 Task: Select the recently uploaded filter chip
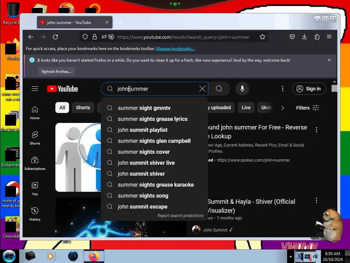coord(221,108)
